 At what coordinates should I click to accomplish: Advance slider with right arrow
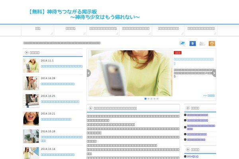pyautogui.click(x=214, y=73)
